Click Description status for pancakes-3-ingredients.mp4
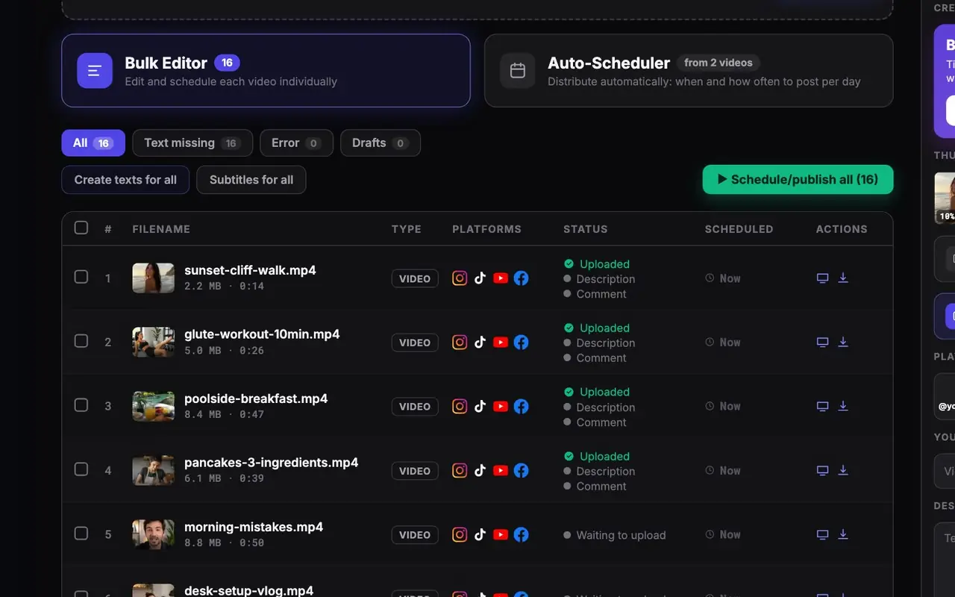 click(x=599, y=472)
